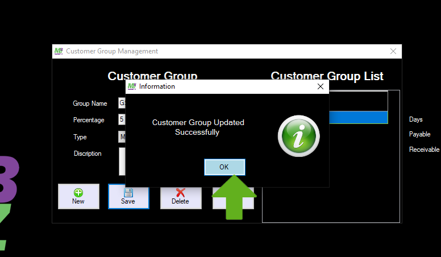
Task: Click the Information dialog title bar logo
Action: click(132, 86)
